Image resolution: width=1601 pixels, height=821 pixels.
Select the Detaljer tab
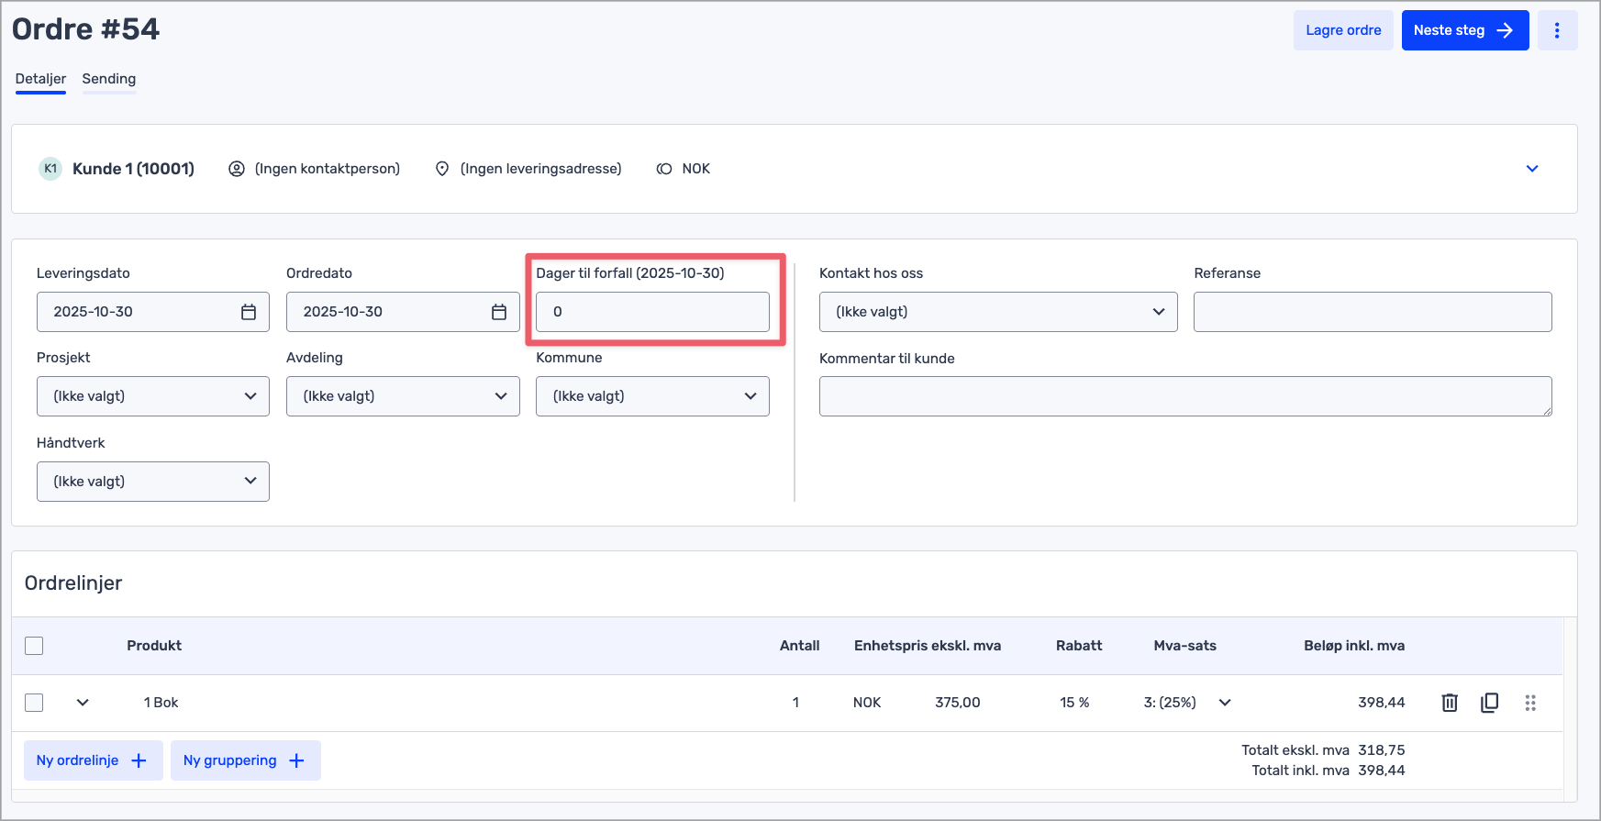click(40, 79)
